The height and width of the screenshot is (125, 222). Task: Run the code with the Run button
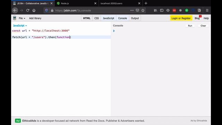[x=190, y=26]
